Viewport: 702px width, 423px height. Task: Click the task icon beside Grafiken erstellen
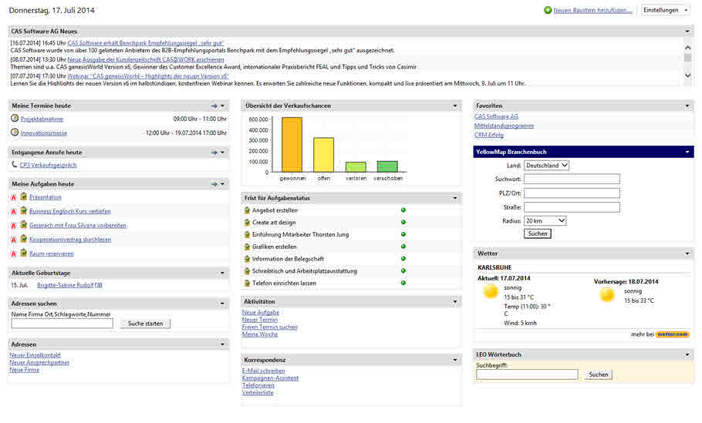(x=247, y=247)
